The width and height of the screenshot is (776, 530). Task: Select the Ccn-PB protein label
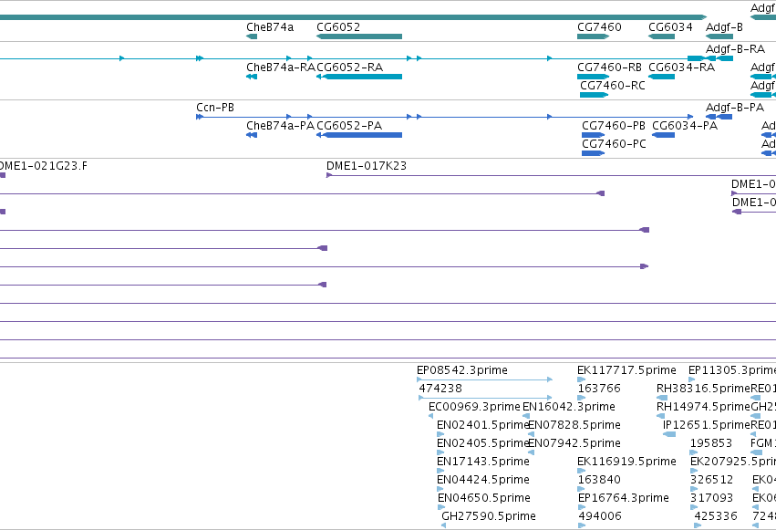(215, 108)
